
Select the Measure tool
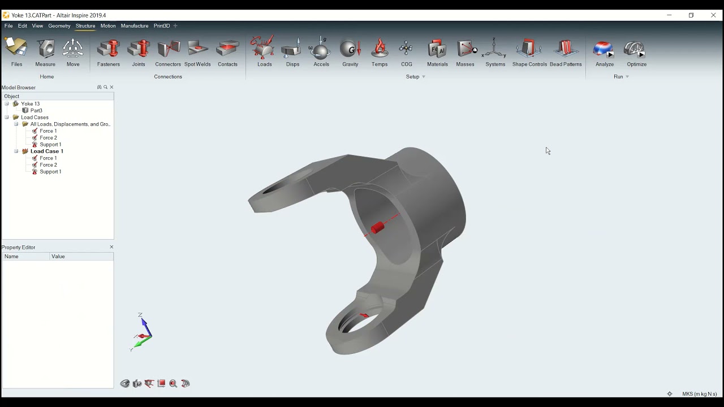[45, 52]
